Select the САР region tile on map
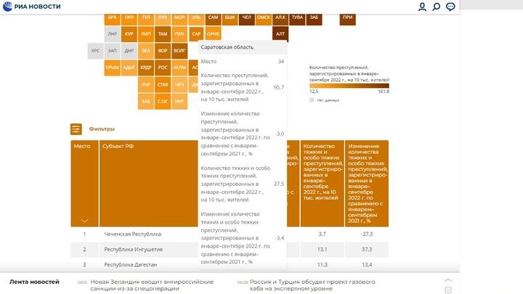This screenshot has width=523, height=294. click(196, 33)
